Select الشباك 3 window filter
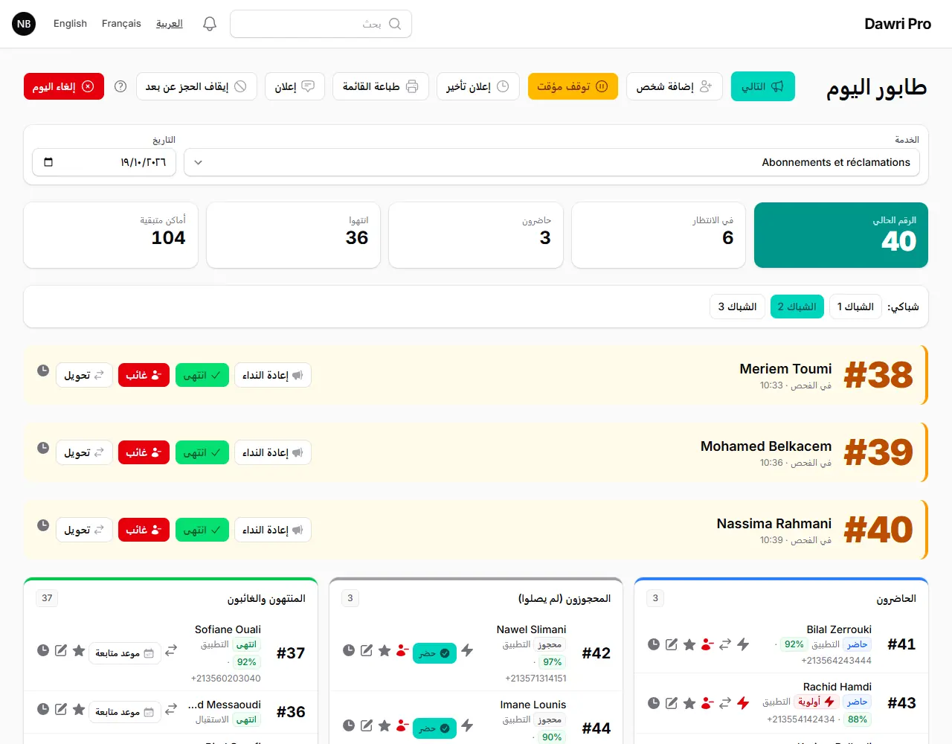This screenshot has width=952, height=744. pyautogui.click(x=737, y=307)
